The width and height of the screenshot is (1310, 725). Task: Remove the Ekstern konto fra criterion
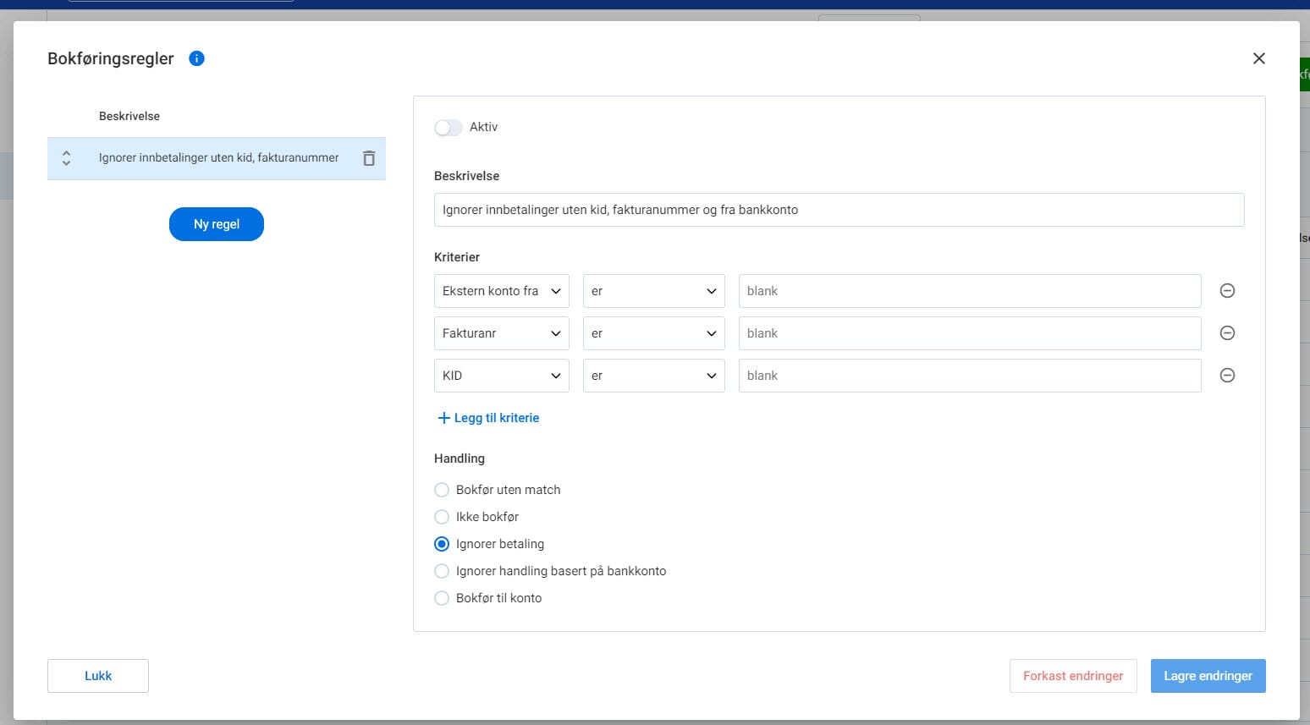[x=1227, y=291]
